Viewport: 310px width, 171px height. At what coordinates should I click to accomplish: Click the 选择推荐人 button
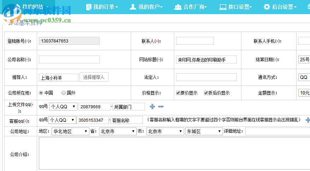point(94,77)
